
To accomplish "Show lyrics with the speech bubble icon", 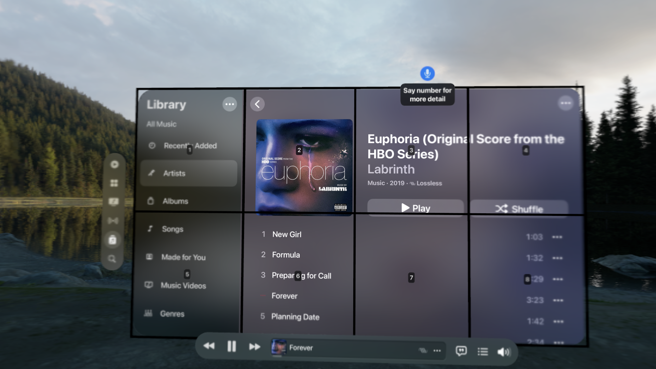I will point(461,351).
